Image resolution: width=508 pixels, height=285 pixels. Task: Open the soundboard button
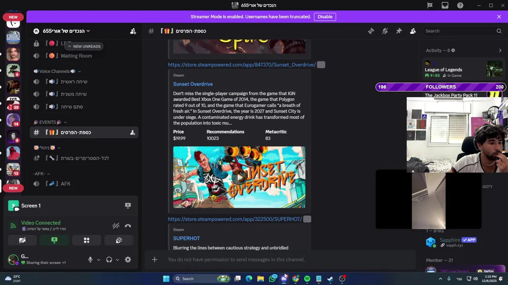[x=119, y=240]
